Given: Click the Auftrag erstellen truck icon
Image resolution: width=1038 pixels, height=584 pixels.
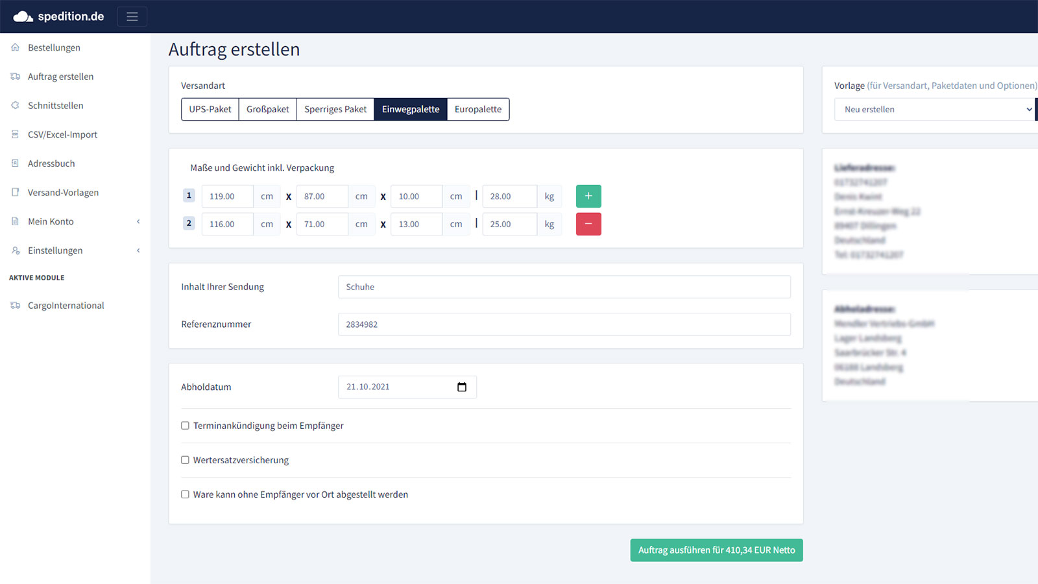Looking at the screenshot, I should pos(16,77).
